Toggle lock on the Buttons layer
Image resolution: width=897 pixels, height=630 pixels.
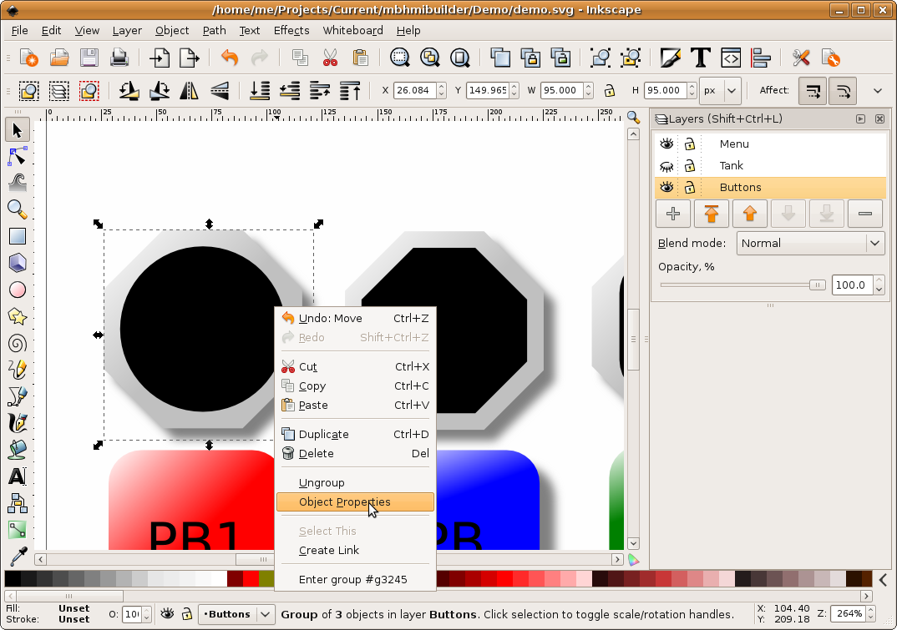690,187
